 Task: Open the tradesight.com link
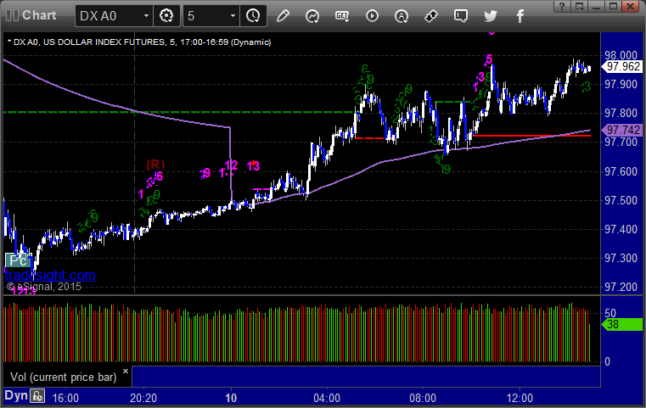[x=50, y=275]
